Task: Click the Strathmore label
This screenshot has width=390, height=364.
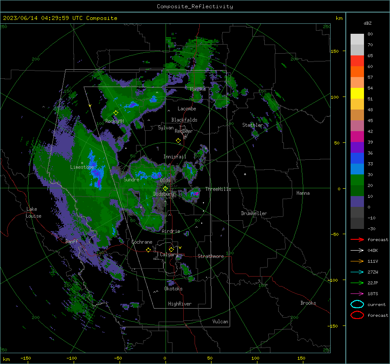Action: [x=211, y=256]
